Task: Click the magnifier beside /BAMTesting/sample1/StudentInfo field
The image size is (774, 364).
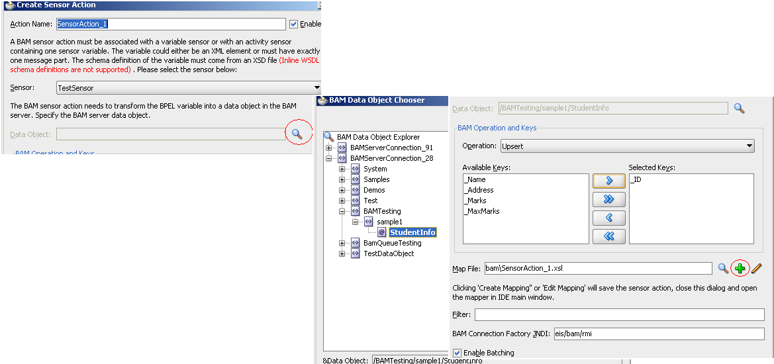Action: (739, 108)
